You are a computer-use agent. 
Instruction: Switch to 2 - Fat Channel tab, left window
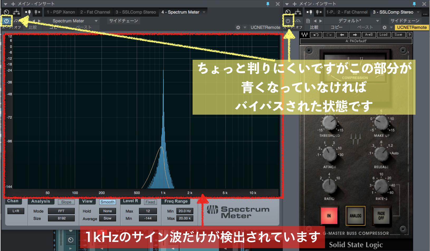coord(95,12)
